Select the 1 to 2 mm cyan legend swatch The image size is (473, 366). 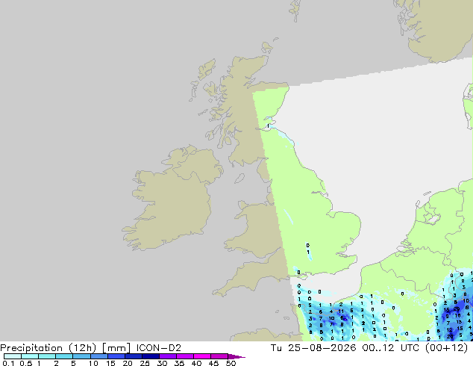point(47,356)
